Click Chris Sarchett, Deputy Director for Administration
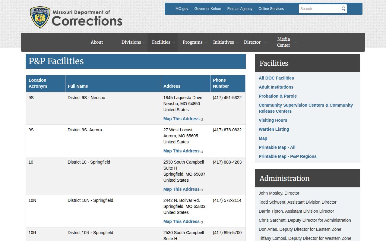Viewport: 386px width, 241px height. (305, 220)
